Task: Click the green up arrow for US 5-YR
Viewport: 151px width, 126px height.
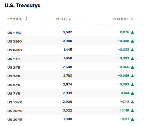Action: pos(132,85)
